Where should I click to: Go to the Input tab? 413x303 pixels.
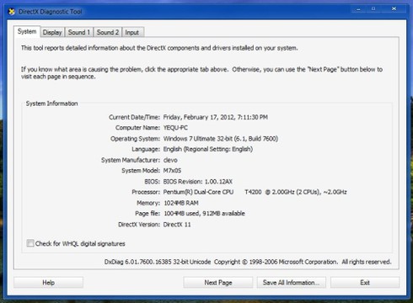point(132,32)
